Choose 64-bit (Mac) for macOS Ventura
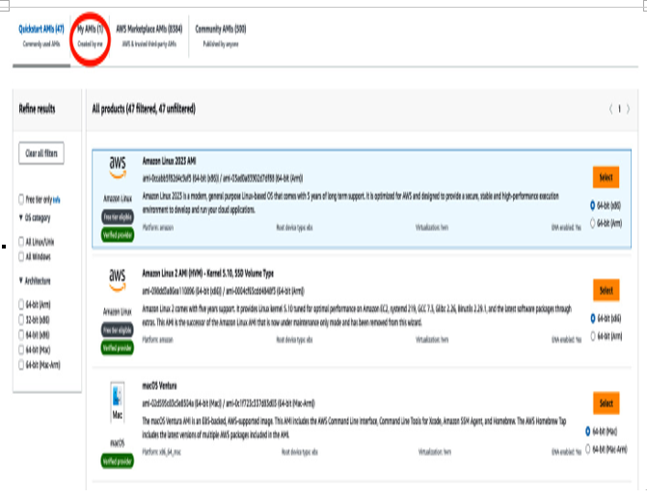This screenshot has height=498, width=647. click(588, 432)
